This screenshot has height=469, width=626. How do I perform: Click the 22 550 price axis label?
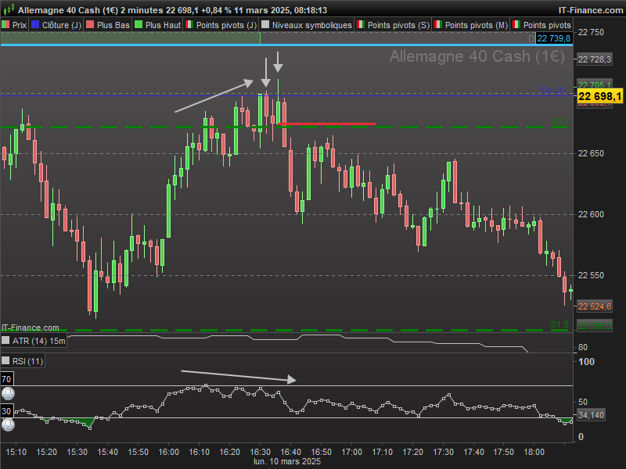pyautogui.click(x=592, y=276)
